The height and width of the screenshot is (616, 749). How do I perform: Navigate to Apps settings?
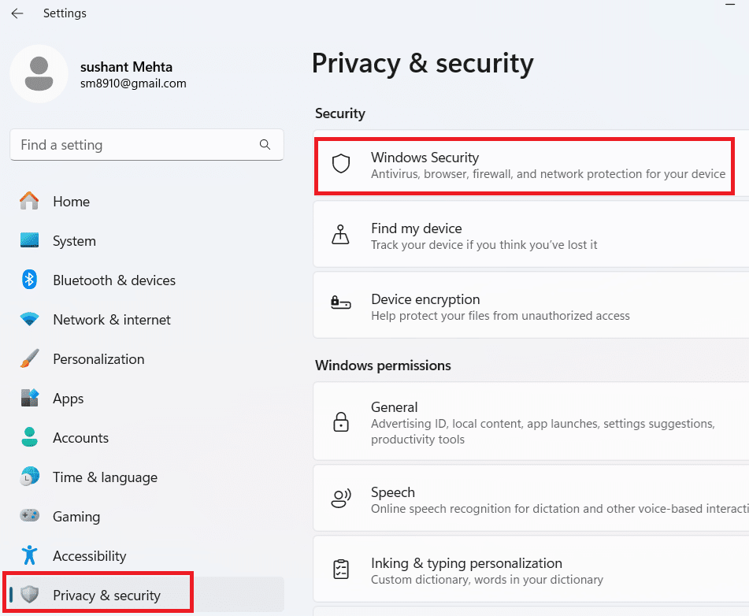click(69, 399)
